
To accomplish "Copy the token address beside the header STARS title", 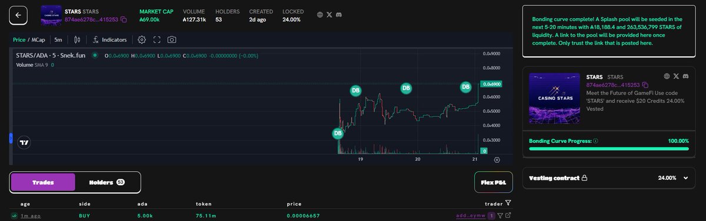I will pyautogui.click(x=124, y=19).
